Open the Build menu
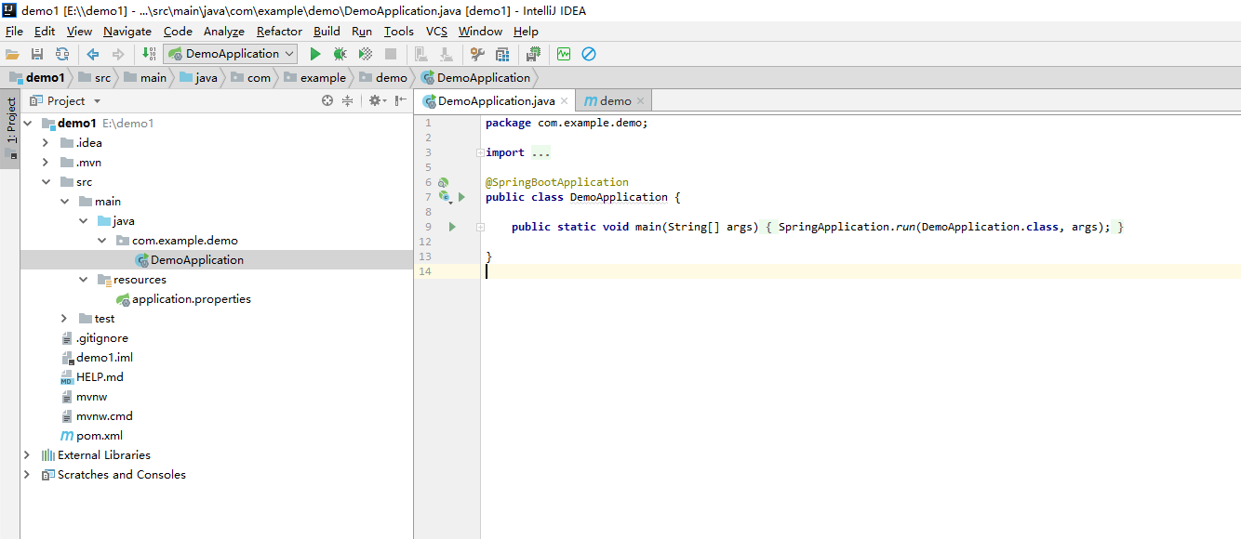 pyautogui.click(x=327, y=32)
